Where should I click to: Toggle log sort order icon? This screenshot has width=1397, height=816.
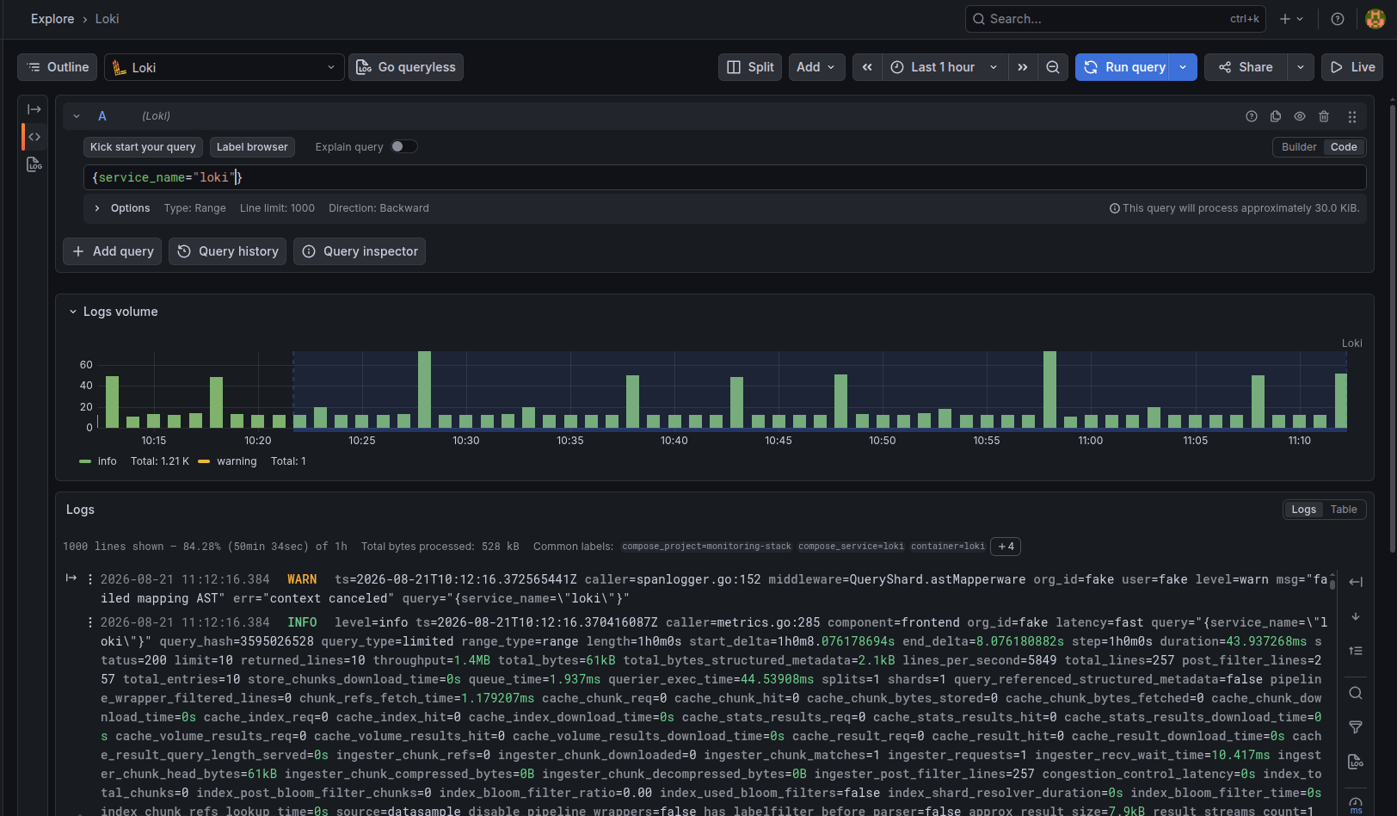[x=1356, y=651]
